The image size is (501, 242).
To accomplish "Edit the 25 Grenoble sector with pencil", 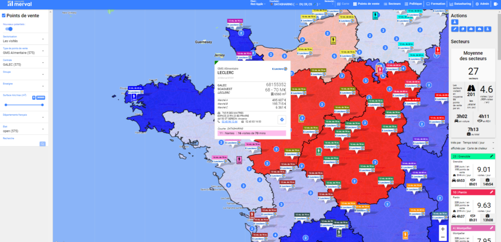I will [492, 156].
